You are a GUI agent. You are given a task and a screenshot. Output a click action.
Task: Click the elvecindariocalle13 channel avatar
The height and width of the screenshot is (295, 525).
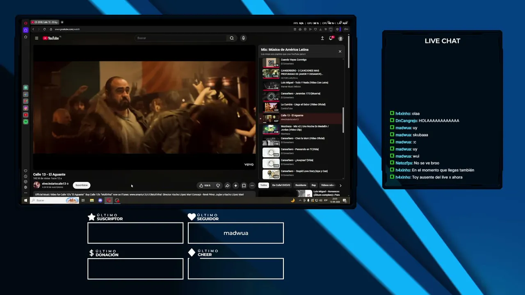pos(37,185)
